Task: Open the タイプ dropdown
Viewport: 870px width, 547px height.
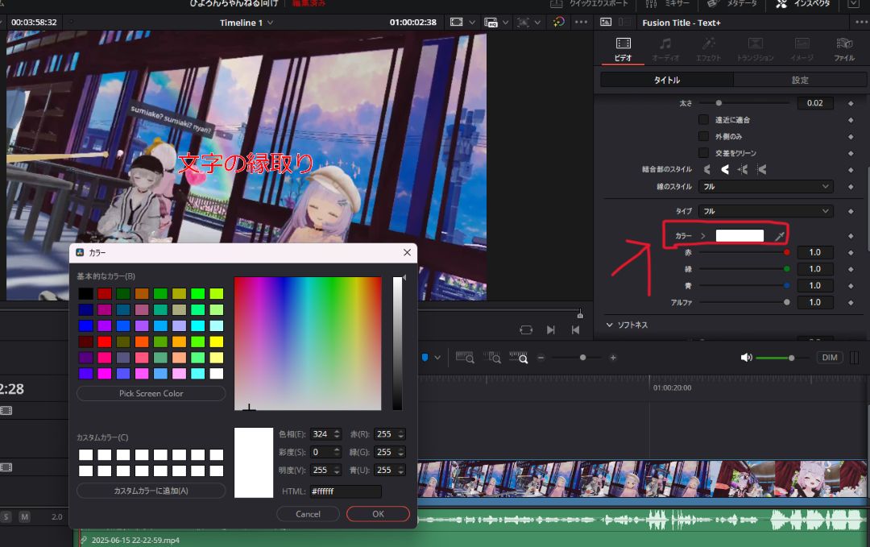Action: [x=765, y=211]
